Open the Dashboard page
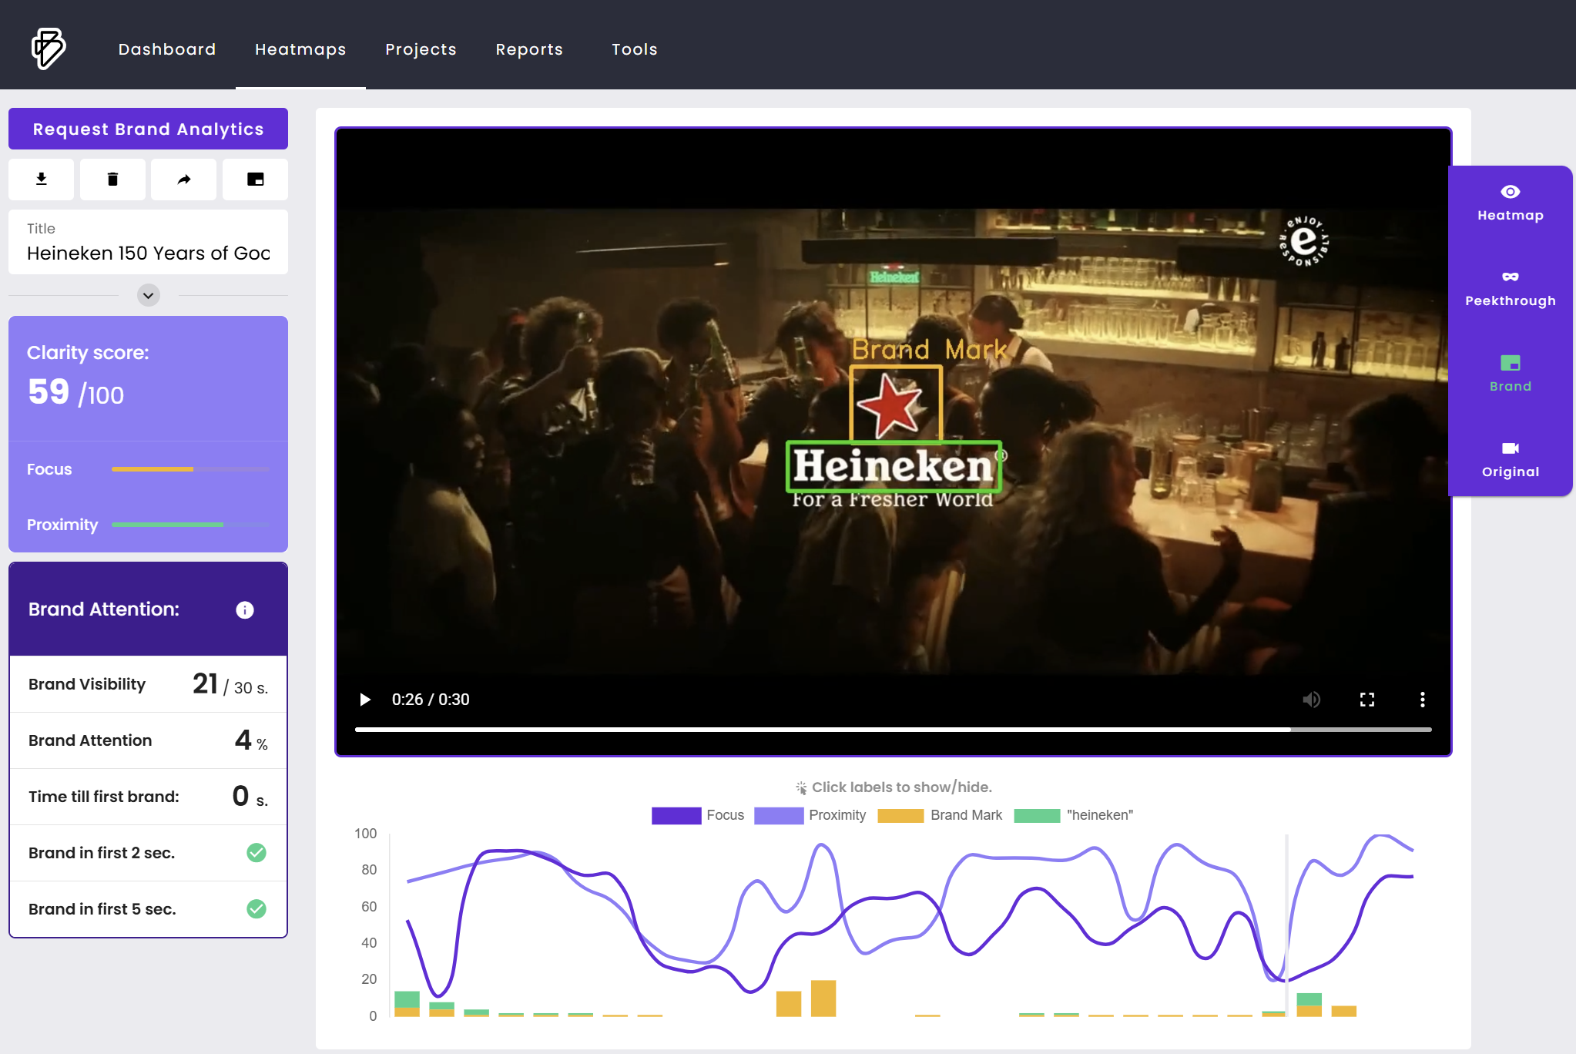The image size is (1576, 1054). pos(167,49)
